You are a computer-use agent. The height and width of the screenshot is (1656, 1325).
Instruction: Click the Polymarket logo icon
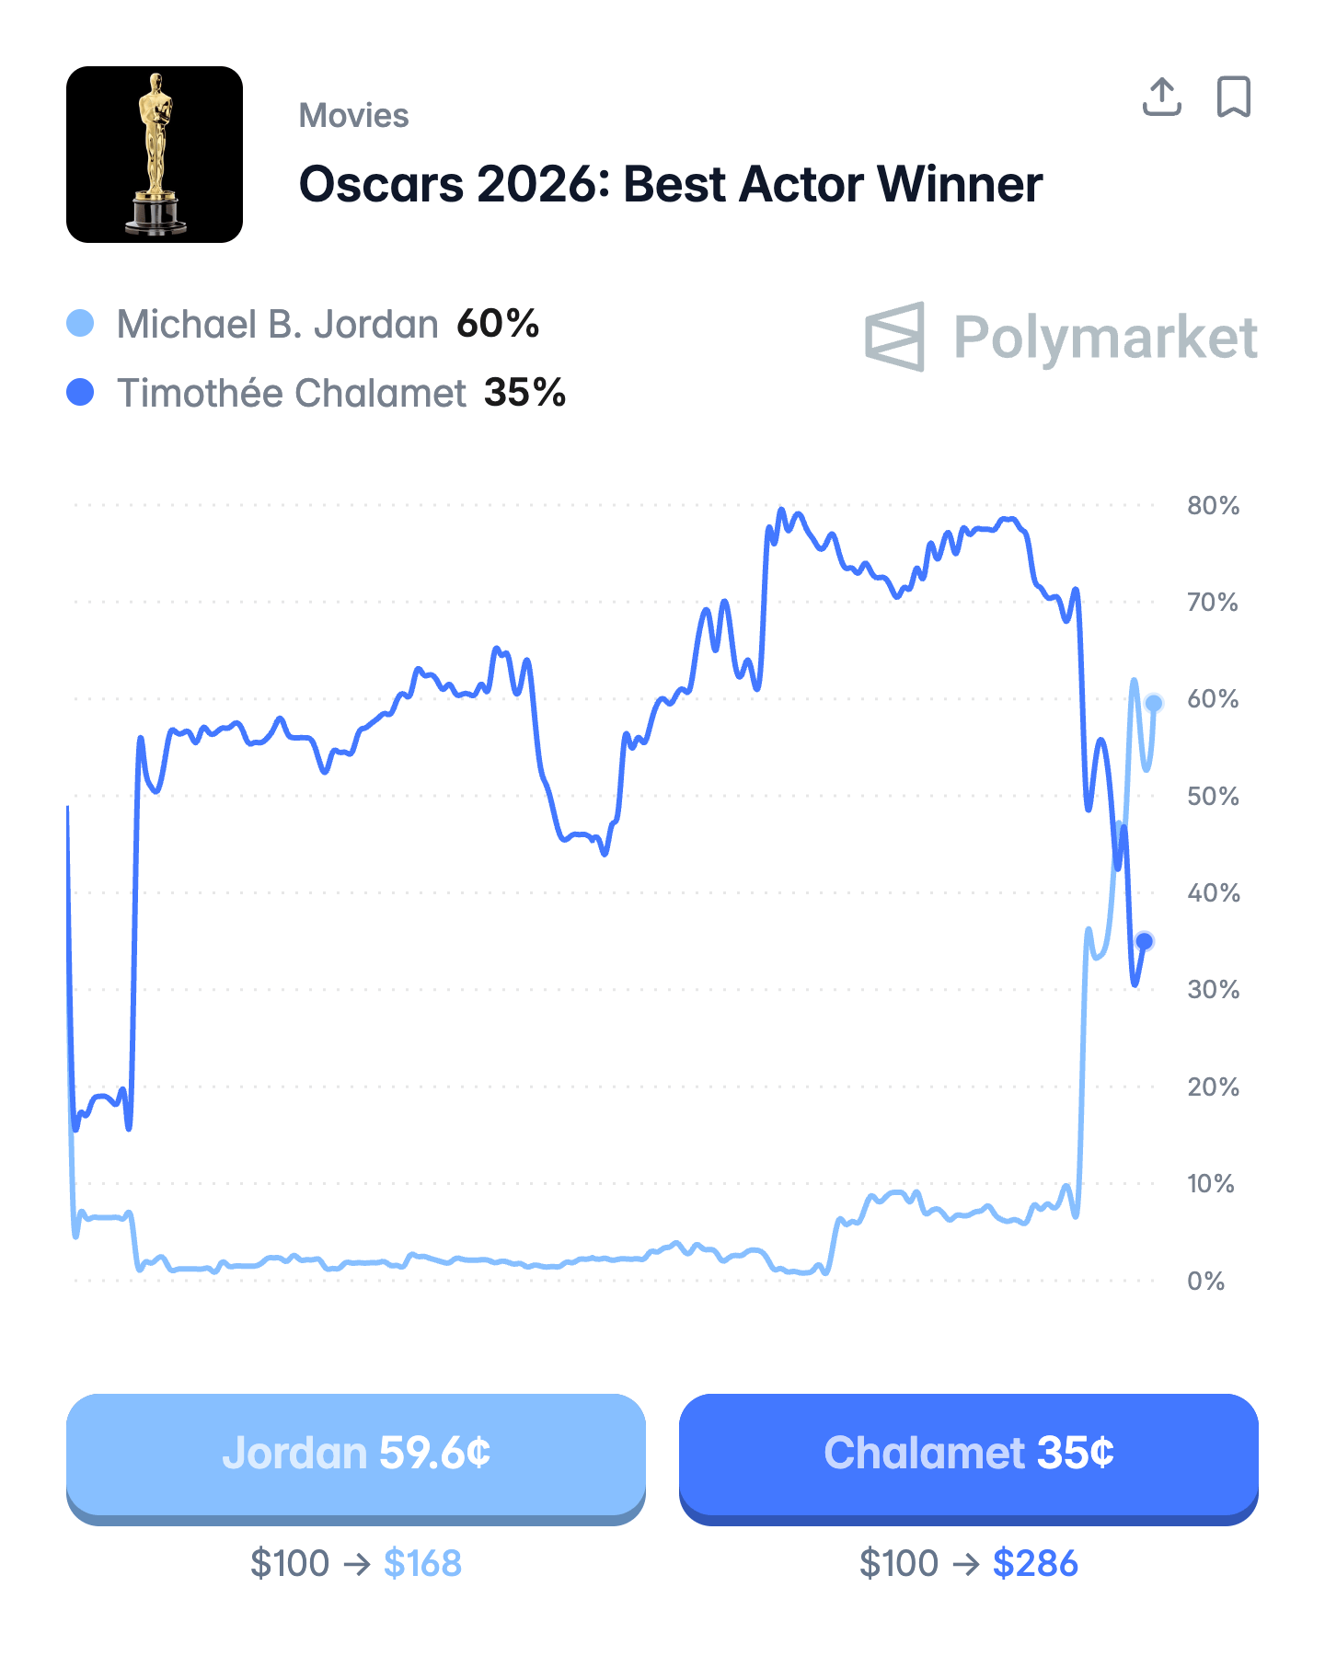pos(894,337)
